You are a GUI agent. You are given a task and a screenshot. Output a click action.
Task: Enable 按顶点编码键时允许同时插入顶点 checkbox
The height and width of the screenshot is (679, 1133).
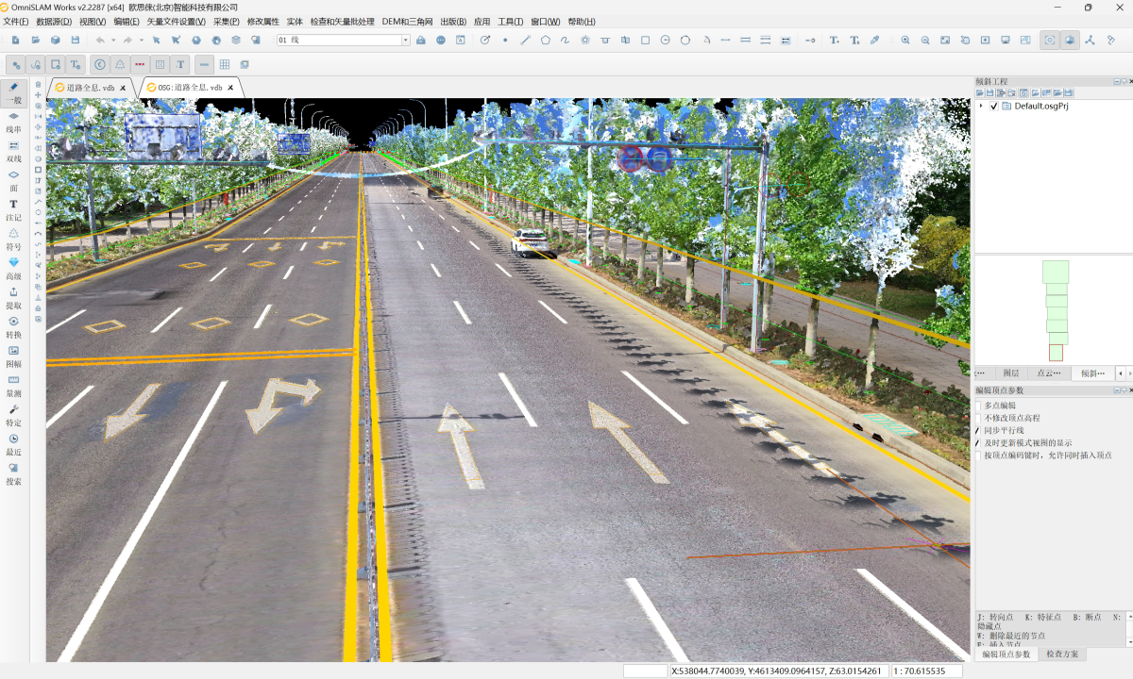pos(978,455)
